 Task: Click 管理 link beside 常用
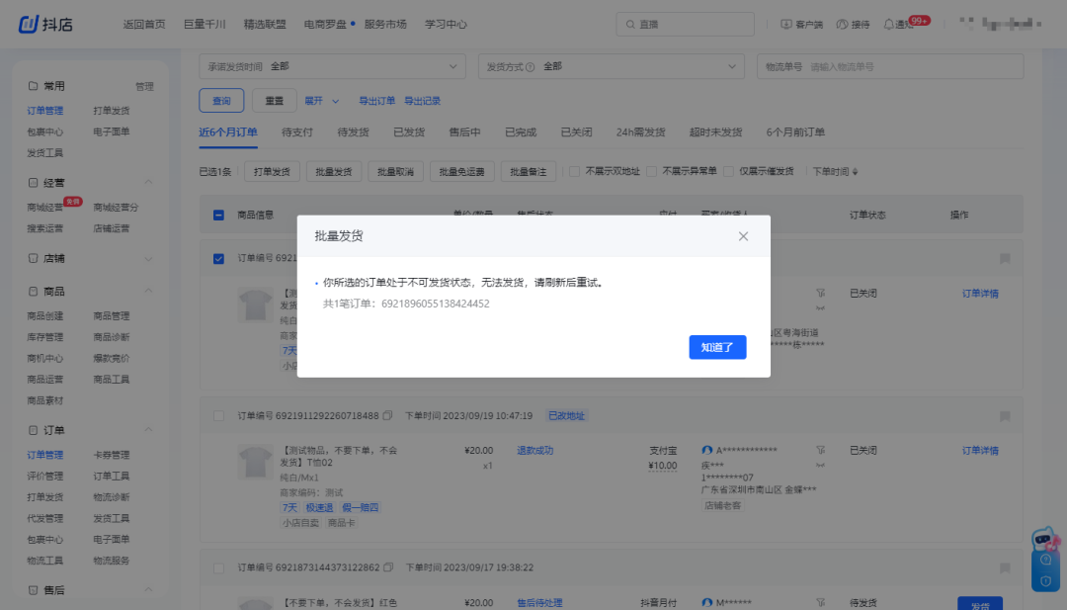144,86
